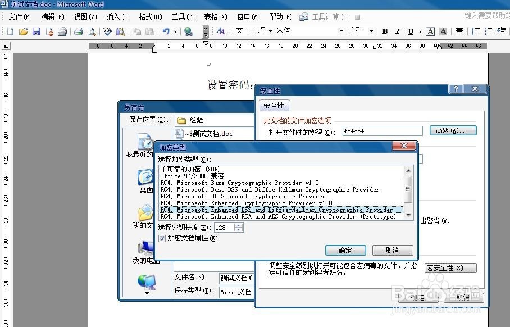Apply numbered list formatting
Image resolution: width=510 pixels, height=327 pixels.
point(476,31)
